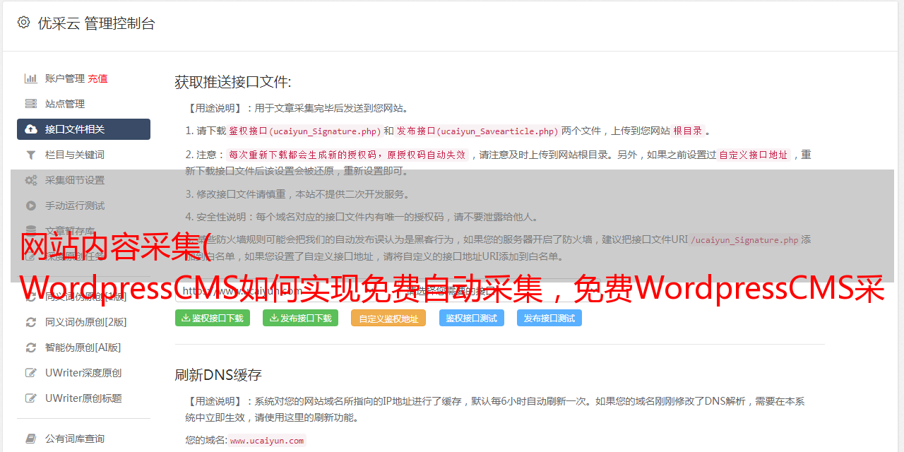The width and height of the screenshot is (904, 452).
Task: Click the green 发布接口下载 button
Action: coord(300,318)
